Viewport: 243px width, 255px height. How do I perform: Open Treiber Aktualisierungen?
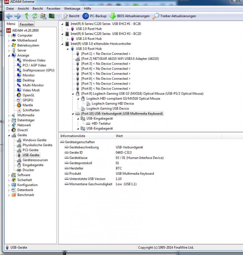point(174,16)
